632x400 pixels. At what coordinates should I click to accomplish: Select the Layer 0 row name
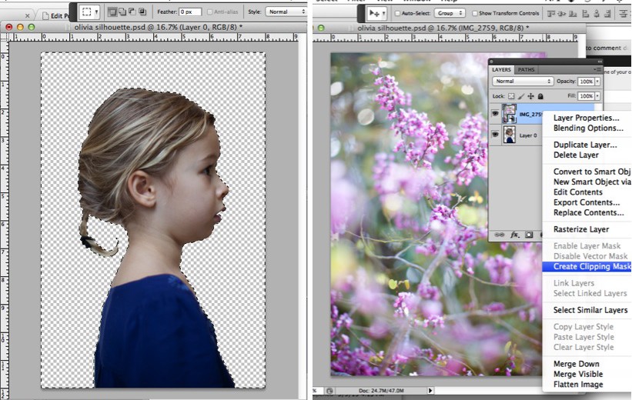click(528, 135)
